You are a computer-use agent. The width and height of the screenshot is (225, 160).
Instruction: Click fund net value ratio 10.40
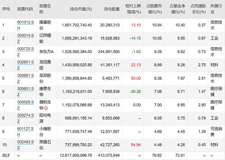(180, 25)
